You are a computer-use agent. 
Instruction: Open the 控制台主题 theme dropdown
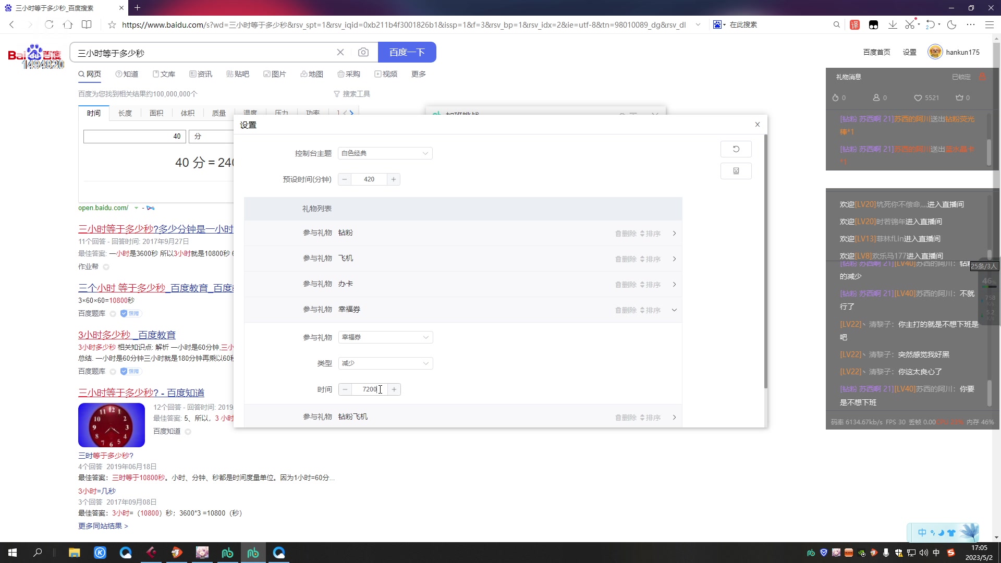[385, 153]
